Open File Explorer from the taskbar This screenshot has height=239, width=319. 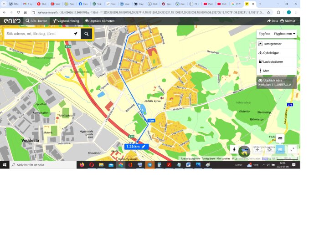click(x=101, y=165)
